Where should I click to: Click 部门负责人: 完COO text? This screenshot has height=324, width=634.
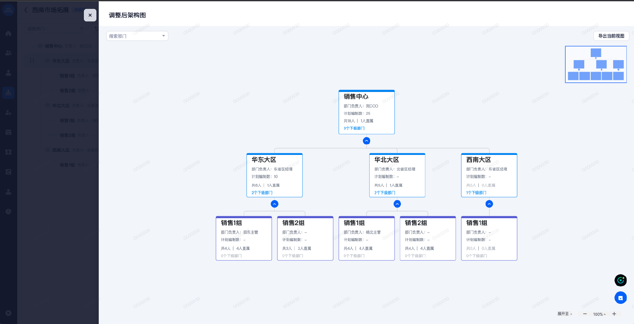click(x=361, y=106)
